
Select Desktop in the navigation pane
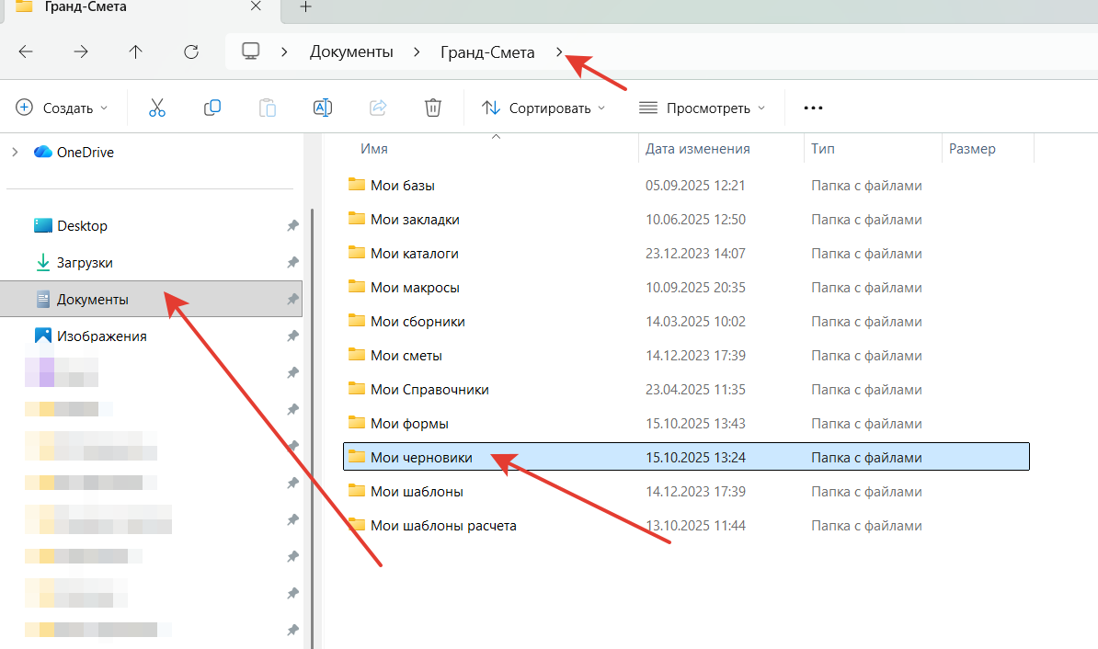point(82,226)
